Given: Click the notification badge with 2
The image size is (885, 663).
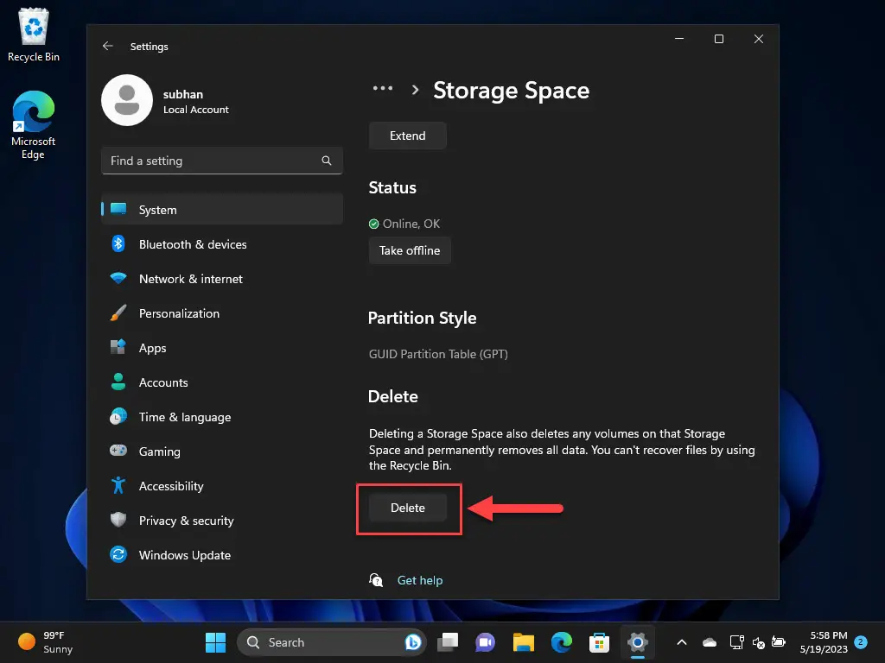Looking at the screenshot, I should (861, 642).
